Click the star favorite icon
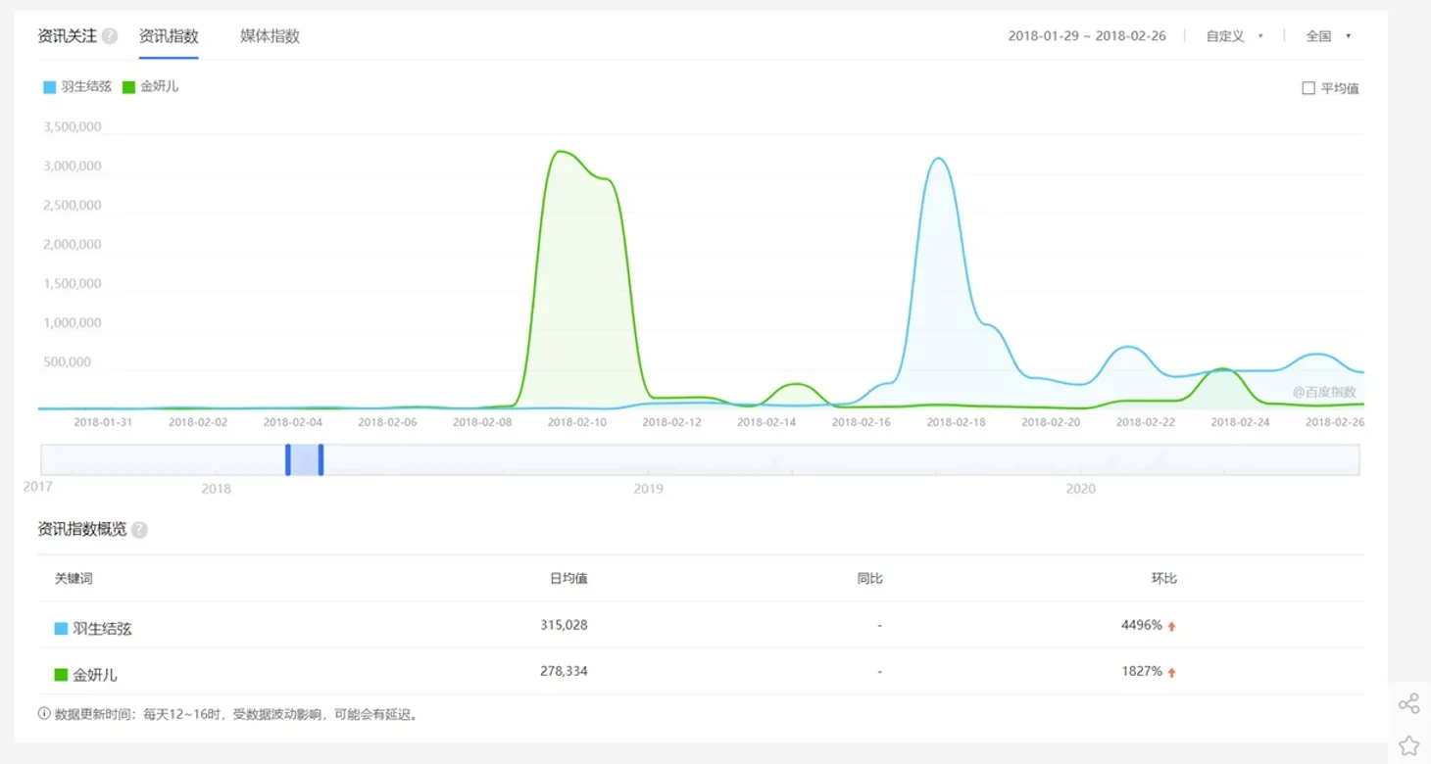This screenshot has width=1431, height=764. [1408, 745]
